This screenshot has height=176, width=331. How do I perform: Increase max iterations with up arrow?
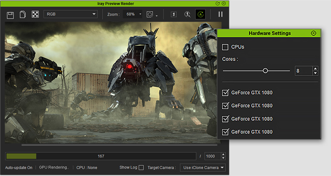pos(223,155)
